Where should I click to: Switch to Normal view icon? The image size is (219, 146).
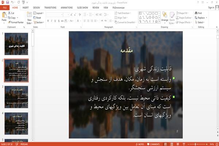[166, 144]
